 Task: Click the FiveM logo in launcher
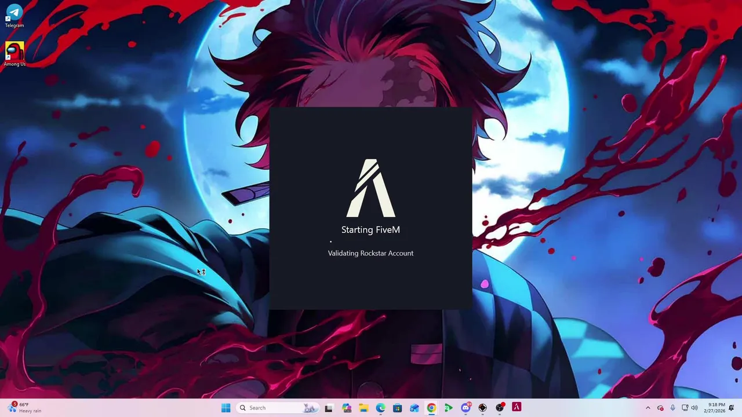(x=371, y=188)
